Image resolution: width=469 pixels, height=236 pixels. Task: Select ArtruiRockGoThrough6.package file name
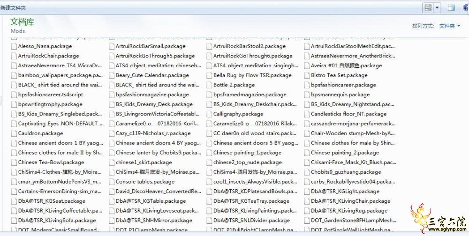pyautogui.click(x=253, y=56)
